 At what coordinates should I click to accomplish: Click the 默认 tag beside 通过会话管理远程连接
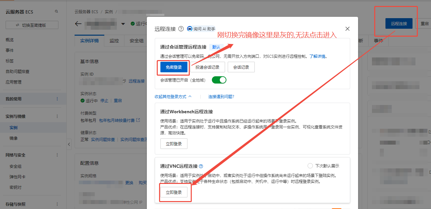(x=216, y=47)
